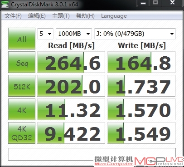Expand the J: drive selection dropdown
This screenshot has width=184, height=167.
click(135, 34)
